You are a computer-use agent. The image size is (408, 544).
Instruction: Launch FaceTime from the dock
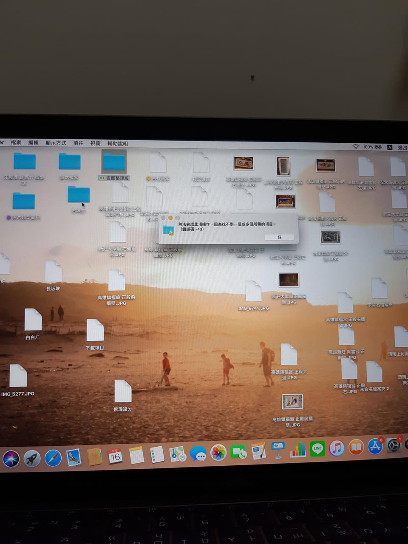(238, 452)
